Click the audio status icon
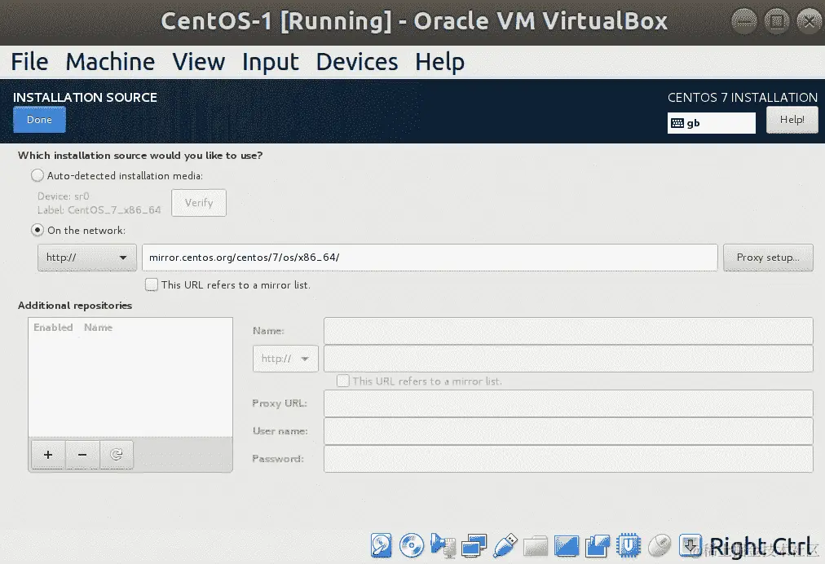 [443, 545]
